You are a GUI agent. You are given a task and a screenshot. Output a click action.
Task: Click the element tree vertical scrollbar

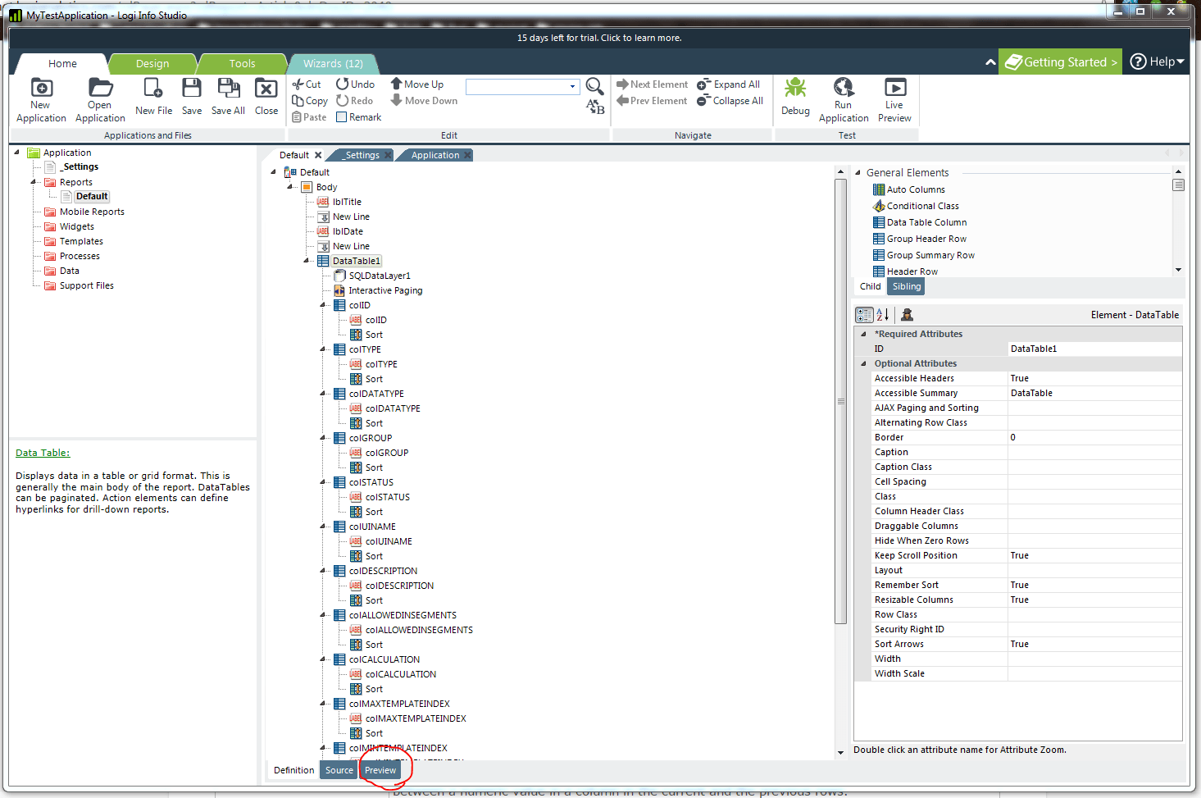(840, 402)
